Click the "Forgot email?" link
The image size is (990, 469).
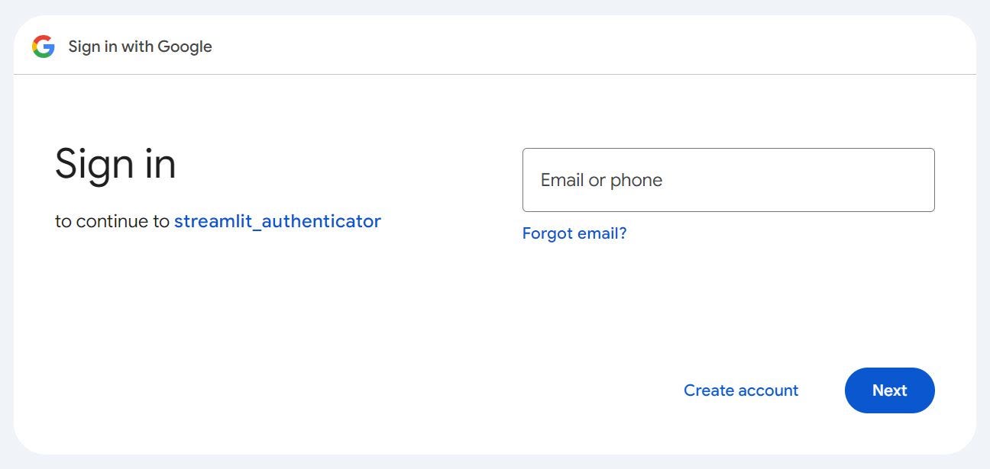[574, 233]
